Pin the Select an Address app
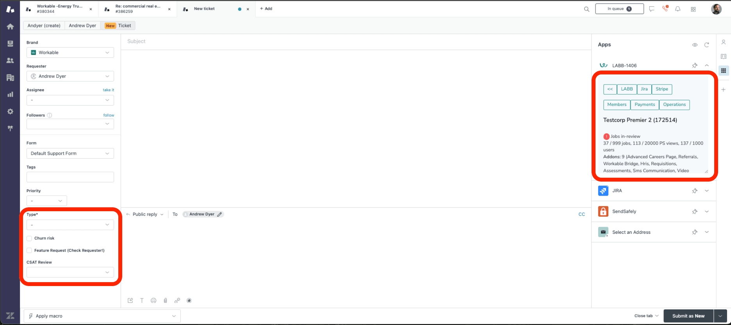Image resolution: width=731 pixels, height=325 pixels. pyautogui.click(x=695, y=232)
